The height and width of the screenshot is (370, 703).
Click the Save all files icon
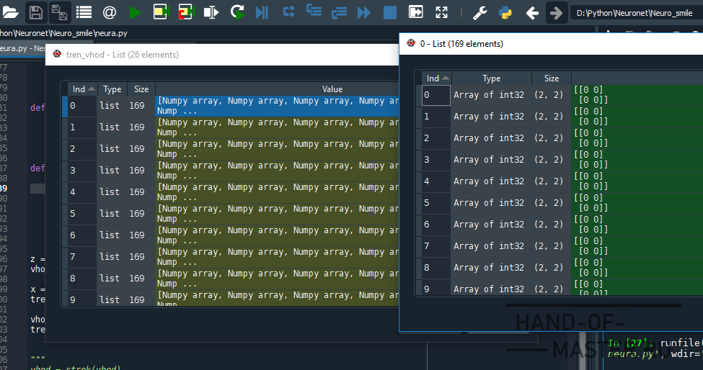pos(59,12)
